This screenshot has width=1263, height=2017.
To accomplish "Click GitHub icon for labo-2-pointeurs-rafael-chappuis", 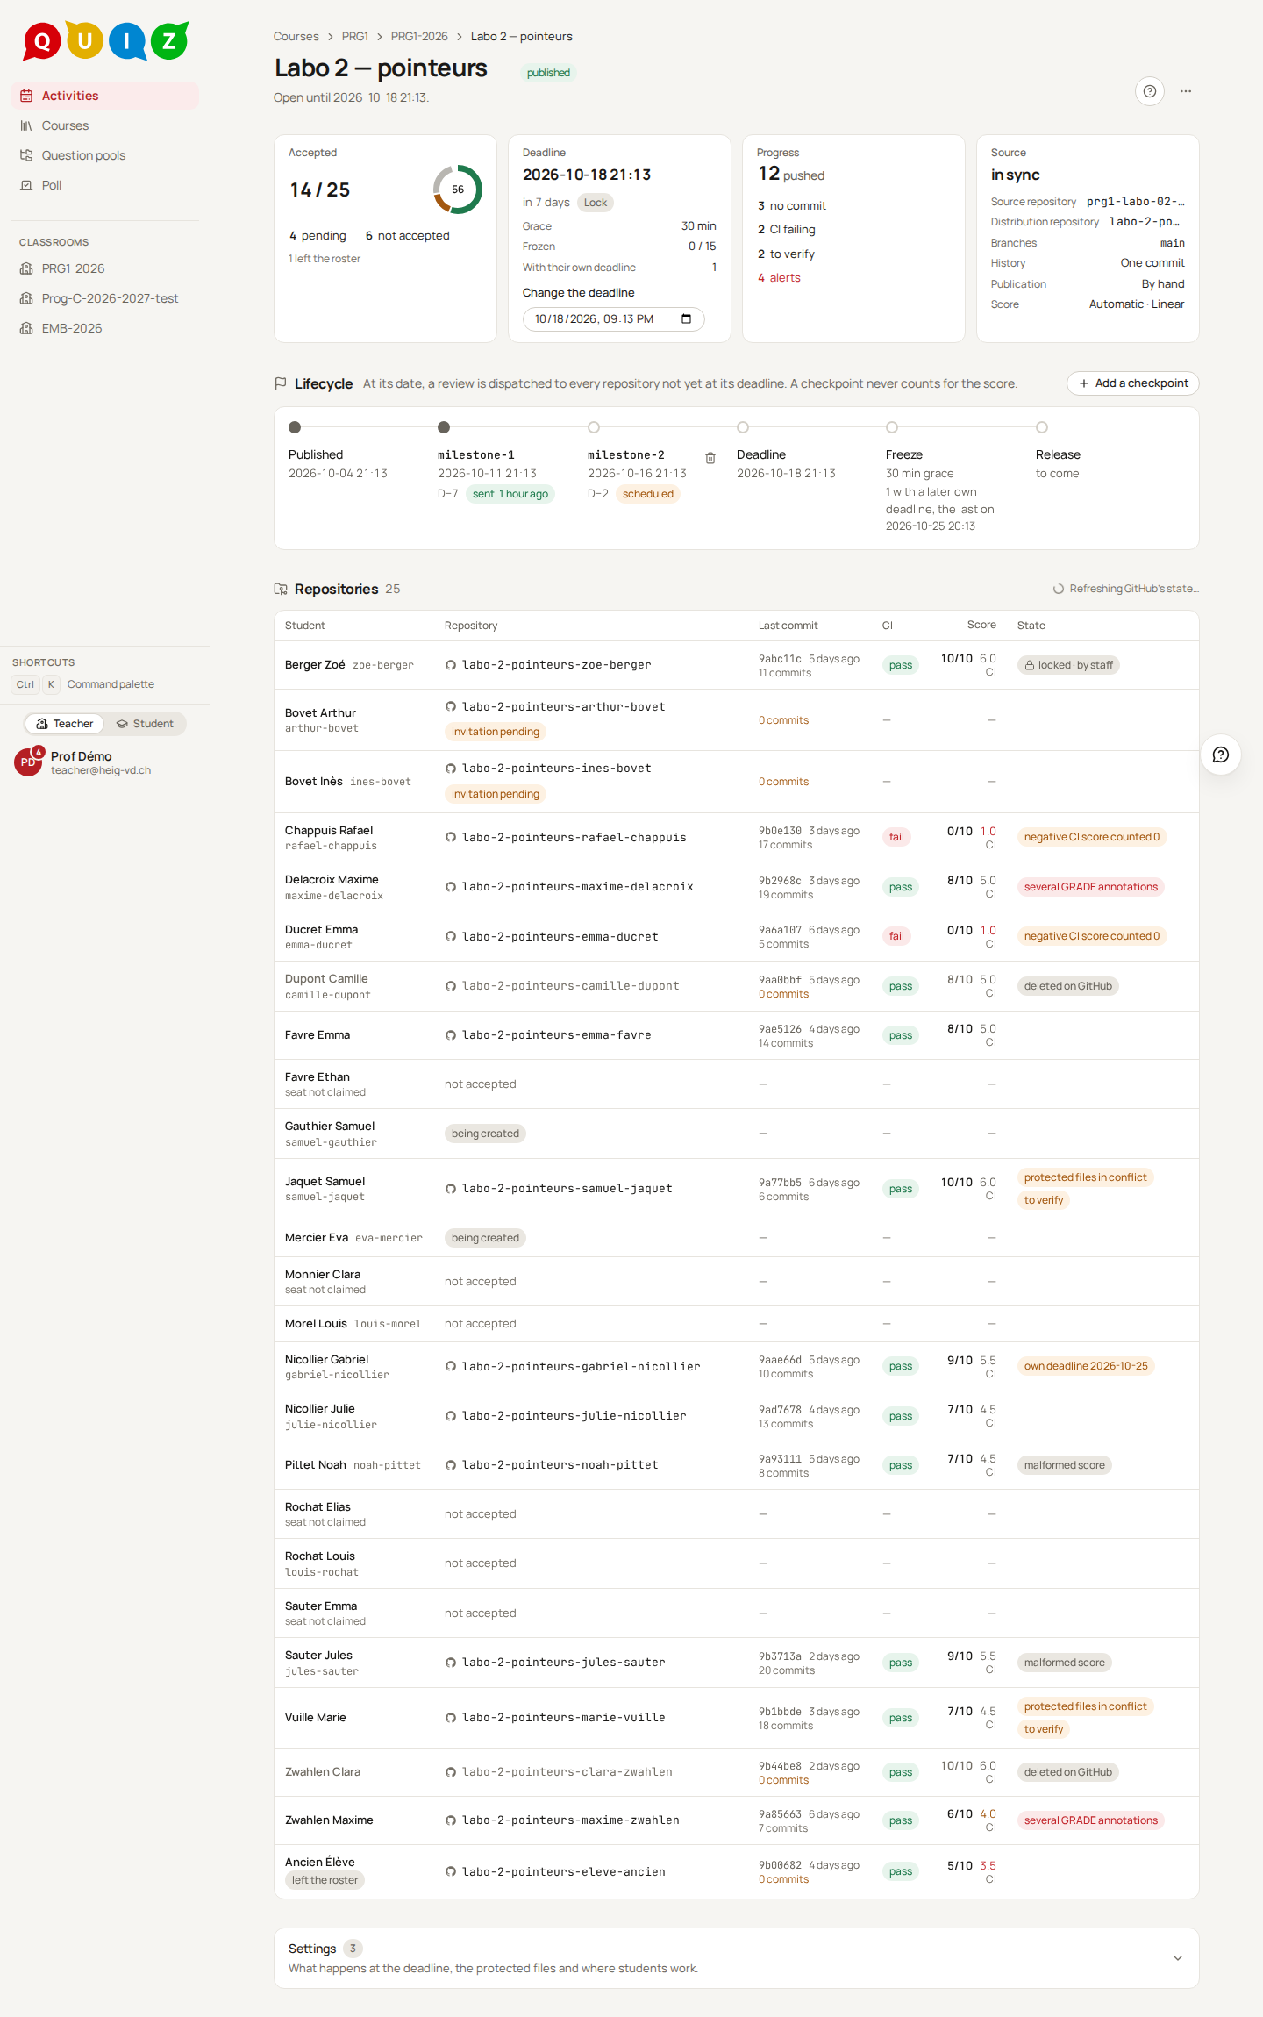I will pyautogui.click(x=451, y=838).
